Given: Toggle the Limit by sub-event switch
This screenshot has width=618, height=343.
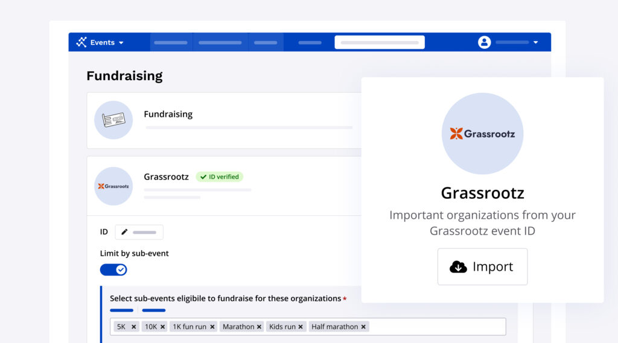Looking at the screenshot, I should pos(113,269).
